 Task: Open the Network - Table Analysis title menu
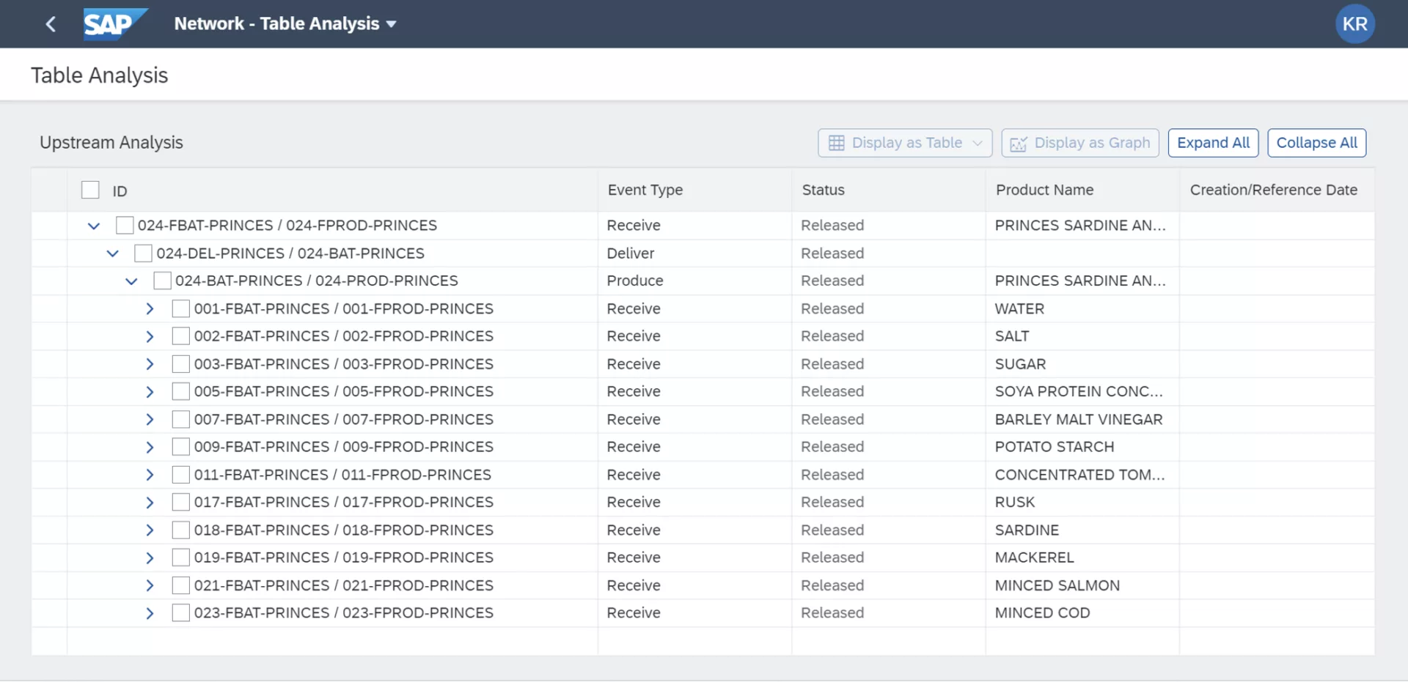[285, 24]
